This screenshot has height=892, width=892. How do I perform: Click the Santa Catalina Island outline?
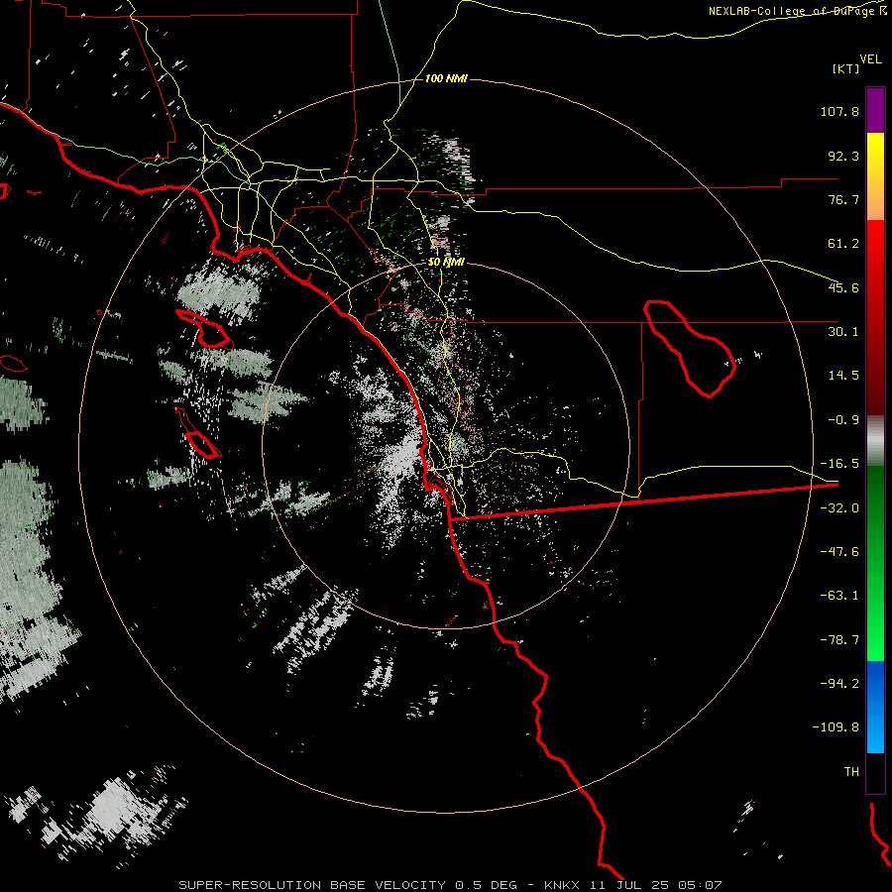click(x=205, y=329)
